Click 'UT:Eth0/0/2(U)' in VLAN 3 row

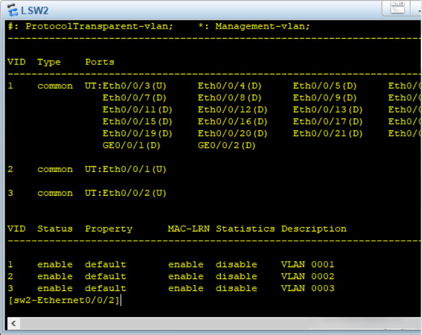(126, 193)
